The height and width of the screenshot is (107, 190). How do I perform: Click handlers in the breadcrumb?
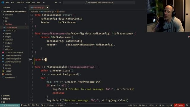34,12
